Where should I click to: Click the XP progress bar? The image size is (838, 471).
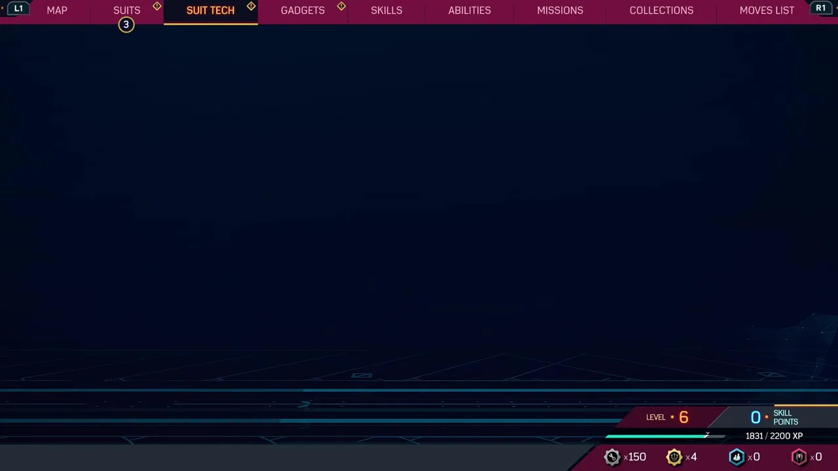tap(665, 436)
